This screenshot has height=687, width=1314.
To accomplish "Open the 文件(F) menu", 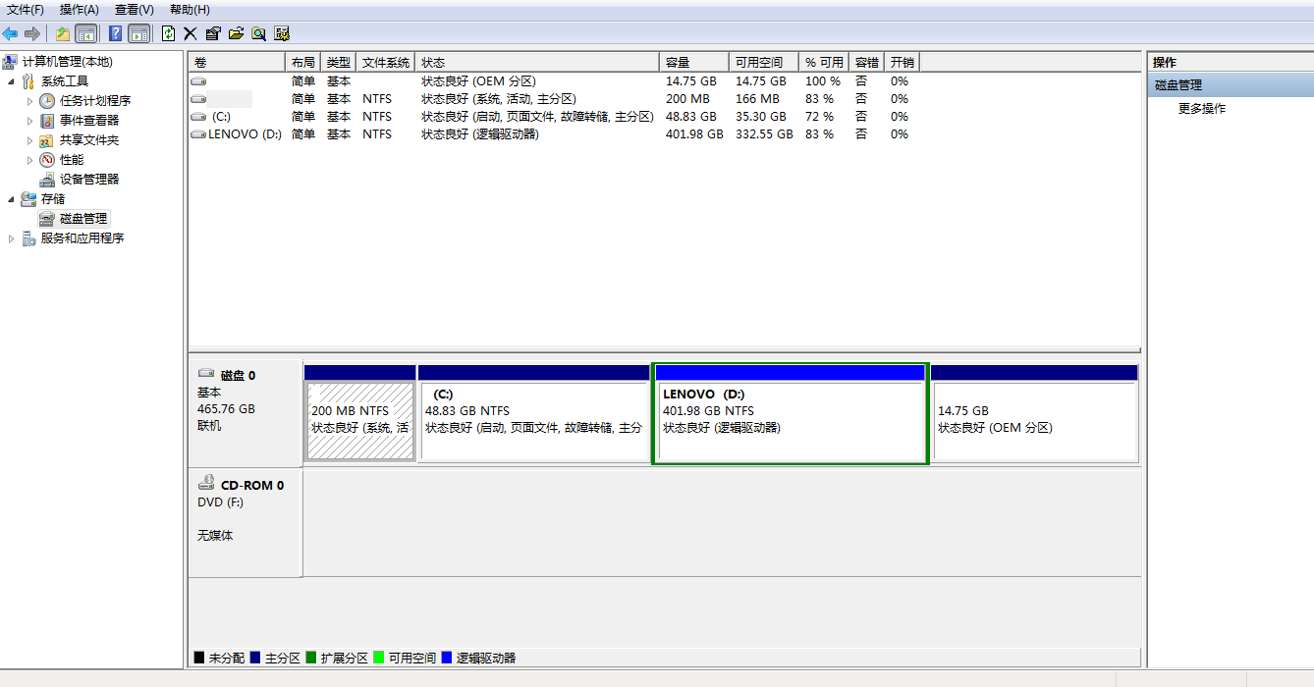I will coord(26,10).
